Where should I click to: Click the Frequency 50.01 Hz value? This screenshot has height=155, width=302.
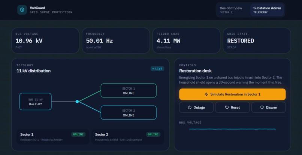point(99,41)
